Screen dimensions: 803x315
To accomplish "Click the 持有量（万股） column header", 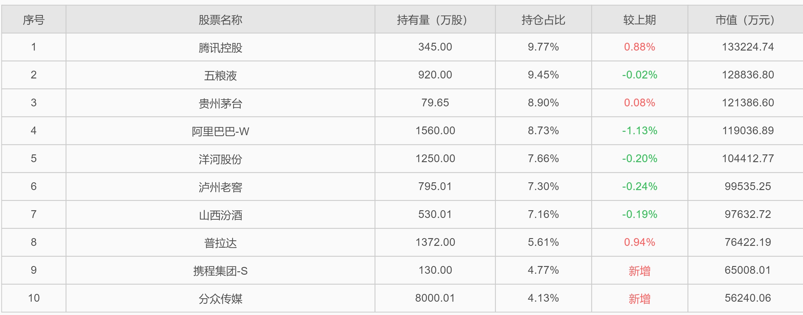I will point(435,20).
